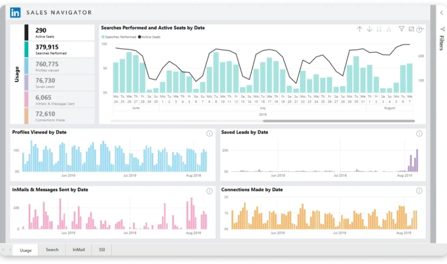Expand the Filters pane chevron
This screenshot has width=447, height=264.
click(442, 13)
